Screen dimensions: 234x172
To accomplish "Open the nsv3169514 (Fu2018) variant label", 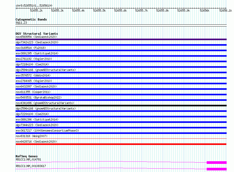I will (31, 48).
